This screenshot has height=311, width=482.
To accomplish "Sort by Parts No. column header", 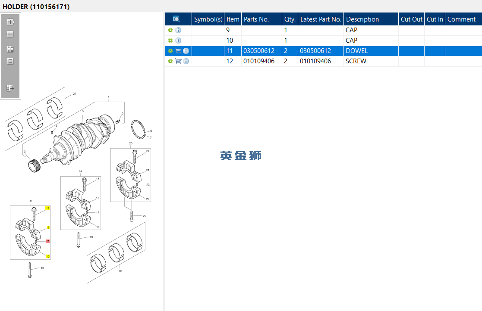I will pyautogui.click(x=261, y=19).
